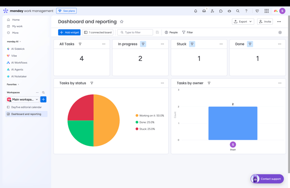Add a new item to workspace
290x188 pixels.
(x=43, y=100)
